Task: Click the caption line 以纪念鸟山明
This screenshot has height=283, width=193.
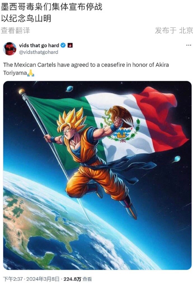Action: pyautogui.click(x=26, y=19)
